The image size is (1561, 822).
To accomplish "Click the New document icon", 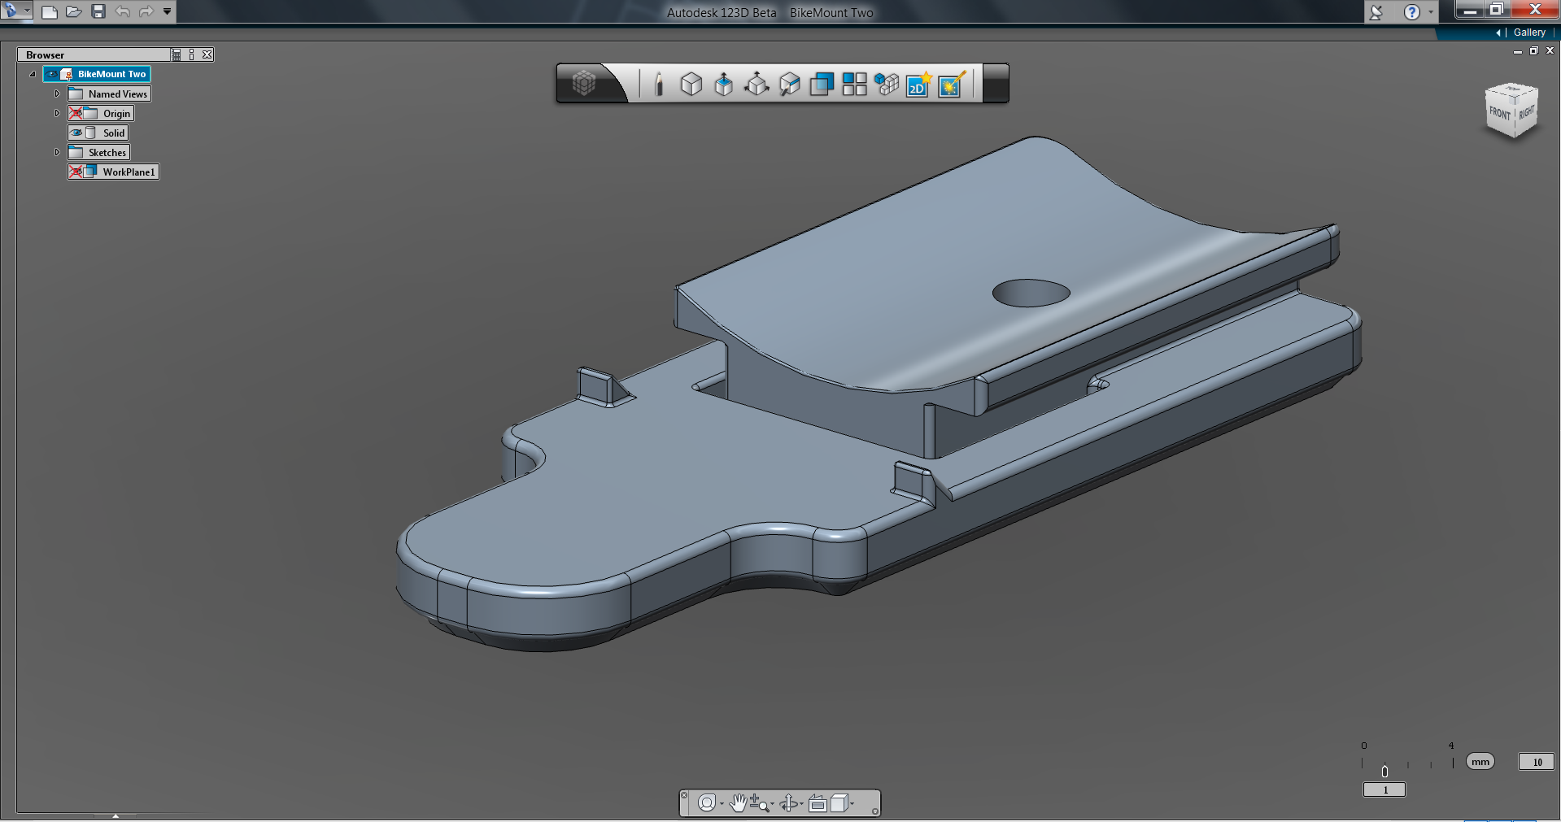I will [50, 11].
